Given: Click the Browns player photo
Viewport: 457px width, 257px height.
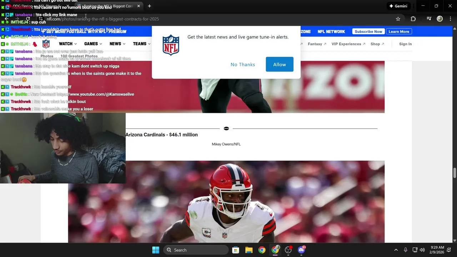Looking at the screenshot, I should 226,202.
